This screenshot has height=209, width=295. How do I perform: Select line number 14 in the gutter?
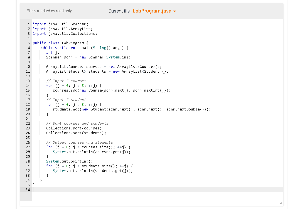27,85
